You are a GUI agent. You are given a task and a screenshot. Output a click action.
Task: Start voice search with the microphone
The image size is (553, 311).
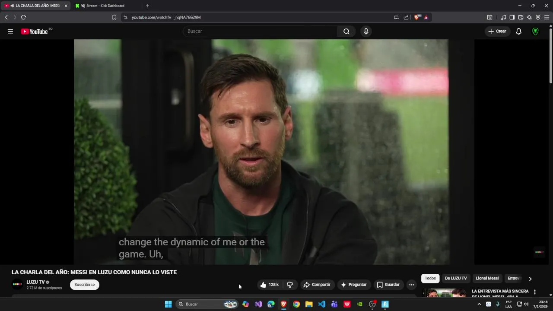click(x=366, y=31)
